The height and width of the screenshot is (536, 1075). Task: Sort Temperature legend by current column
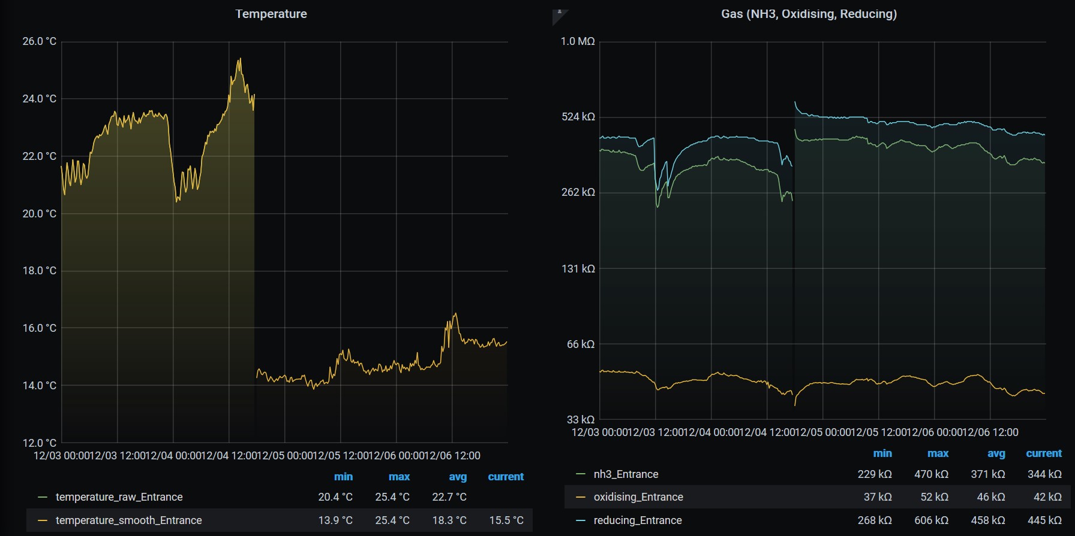505,477
